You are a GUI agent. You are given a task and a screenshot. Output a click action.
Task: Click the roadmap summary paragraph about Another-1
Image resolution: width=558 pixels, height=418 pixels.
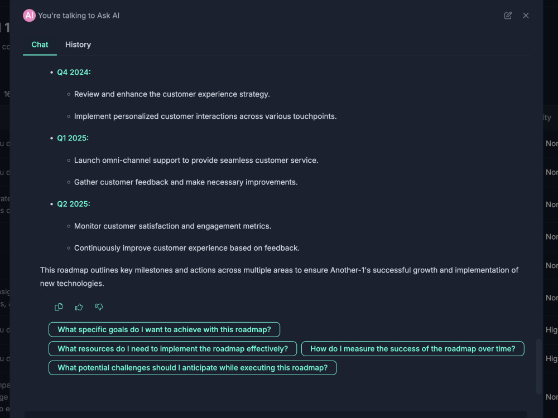[279, 277]
